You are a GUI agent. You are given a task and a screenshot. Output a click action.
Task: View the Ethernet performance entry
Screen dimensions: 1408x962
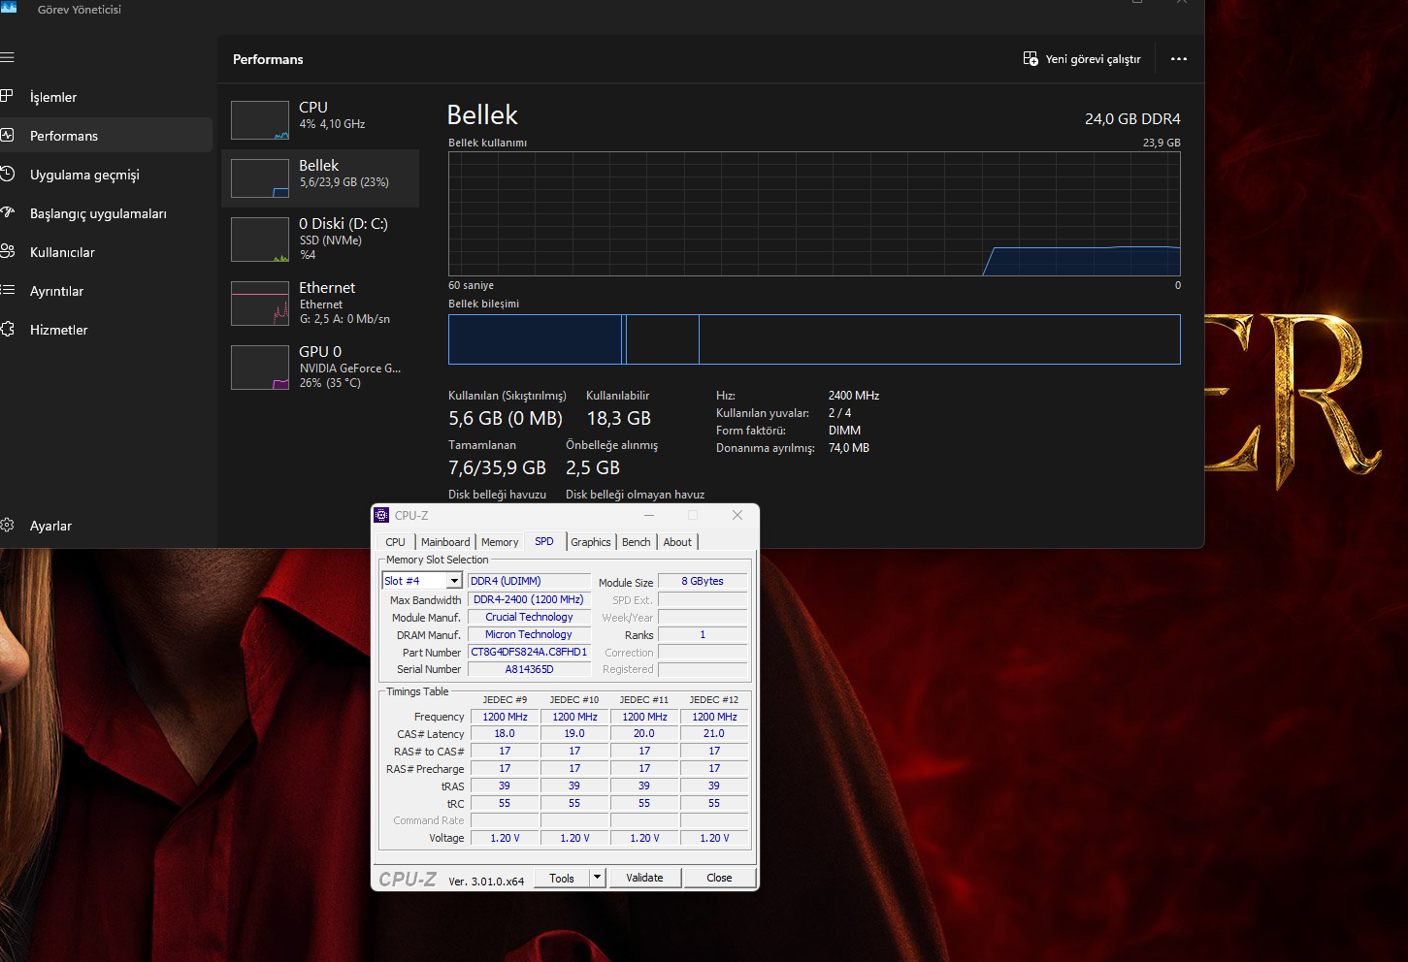coord(320,303)
